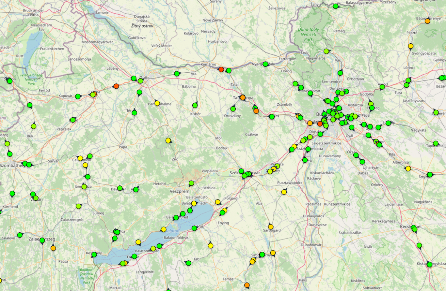Click the red marker near Komárno
The width and height of the screenshot is (446, 291).
(x=221, y=69)
